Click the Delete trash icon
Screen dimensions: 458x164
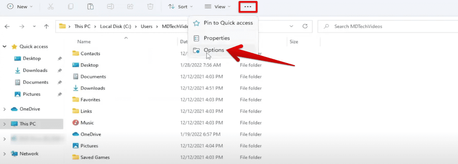[x=150, y=6]
